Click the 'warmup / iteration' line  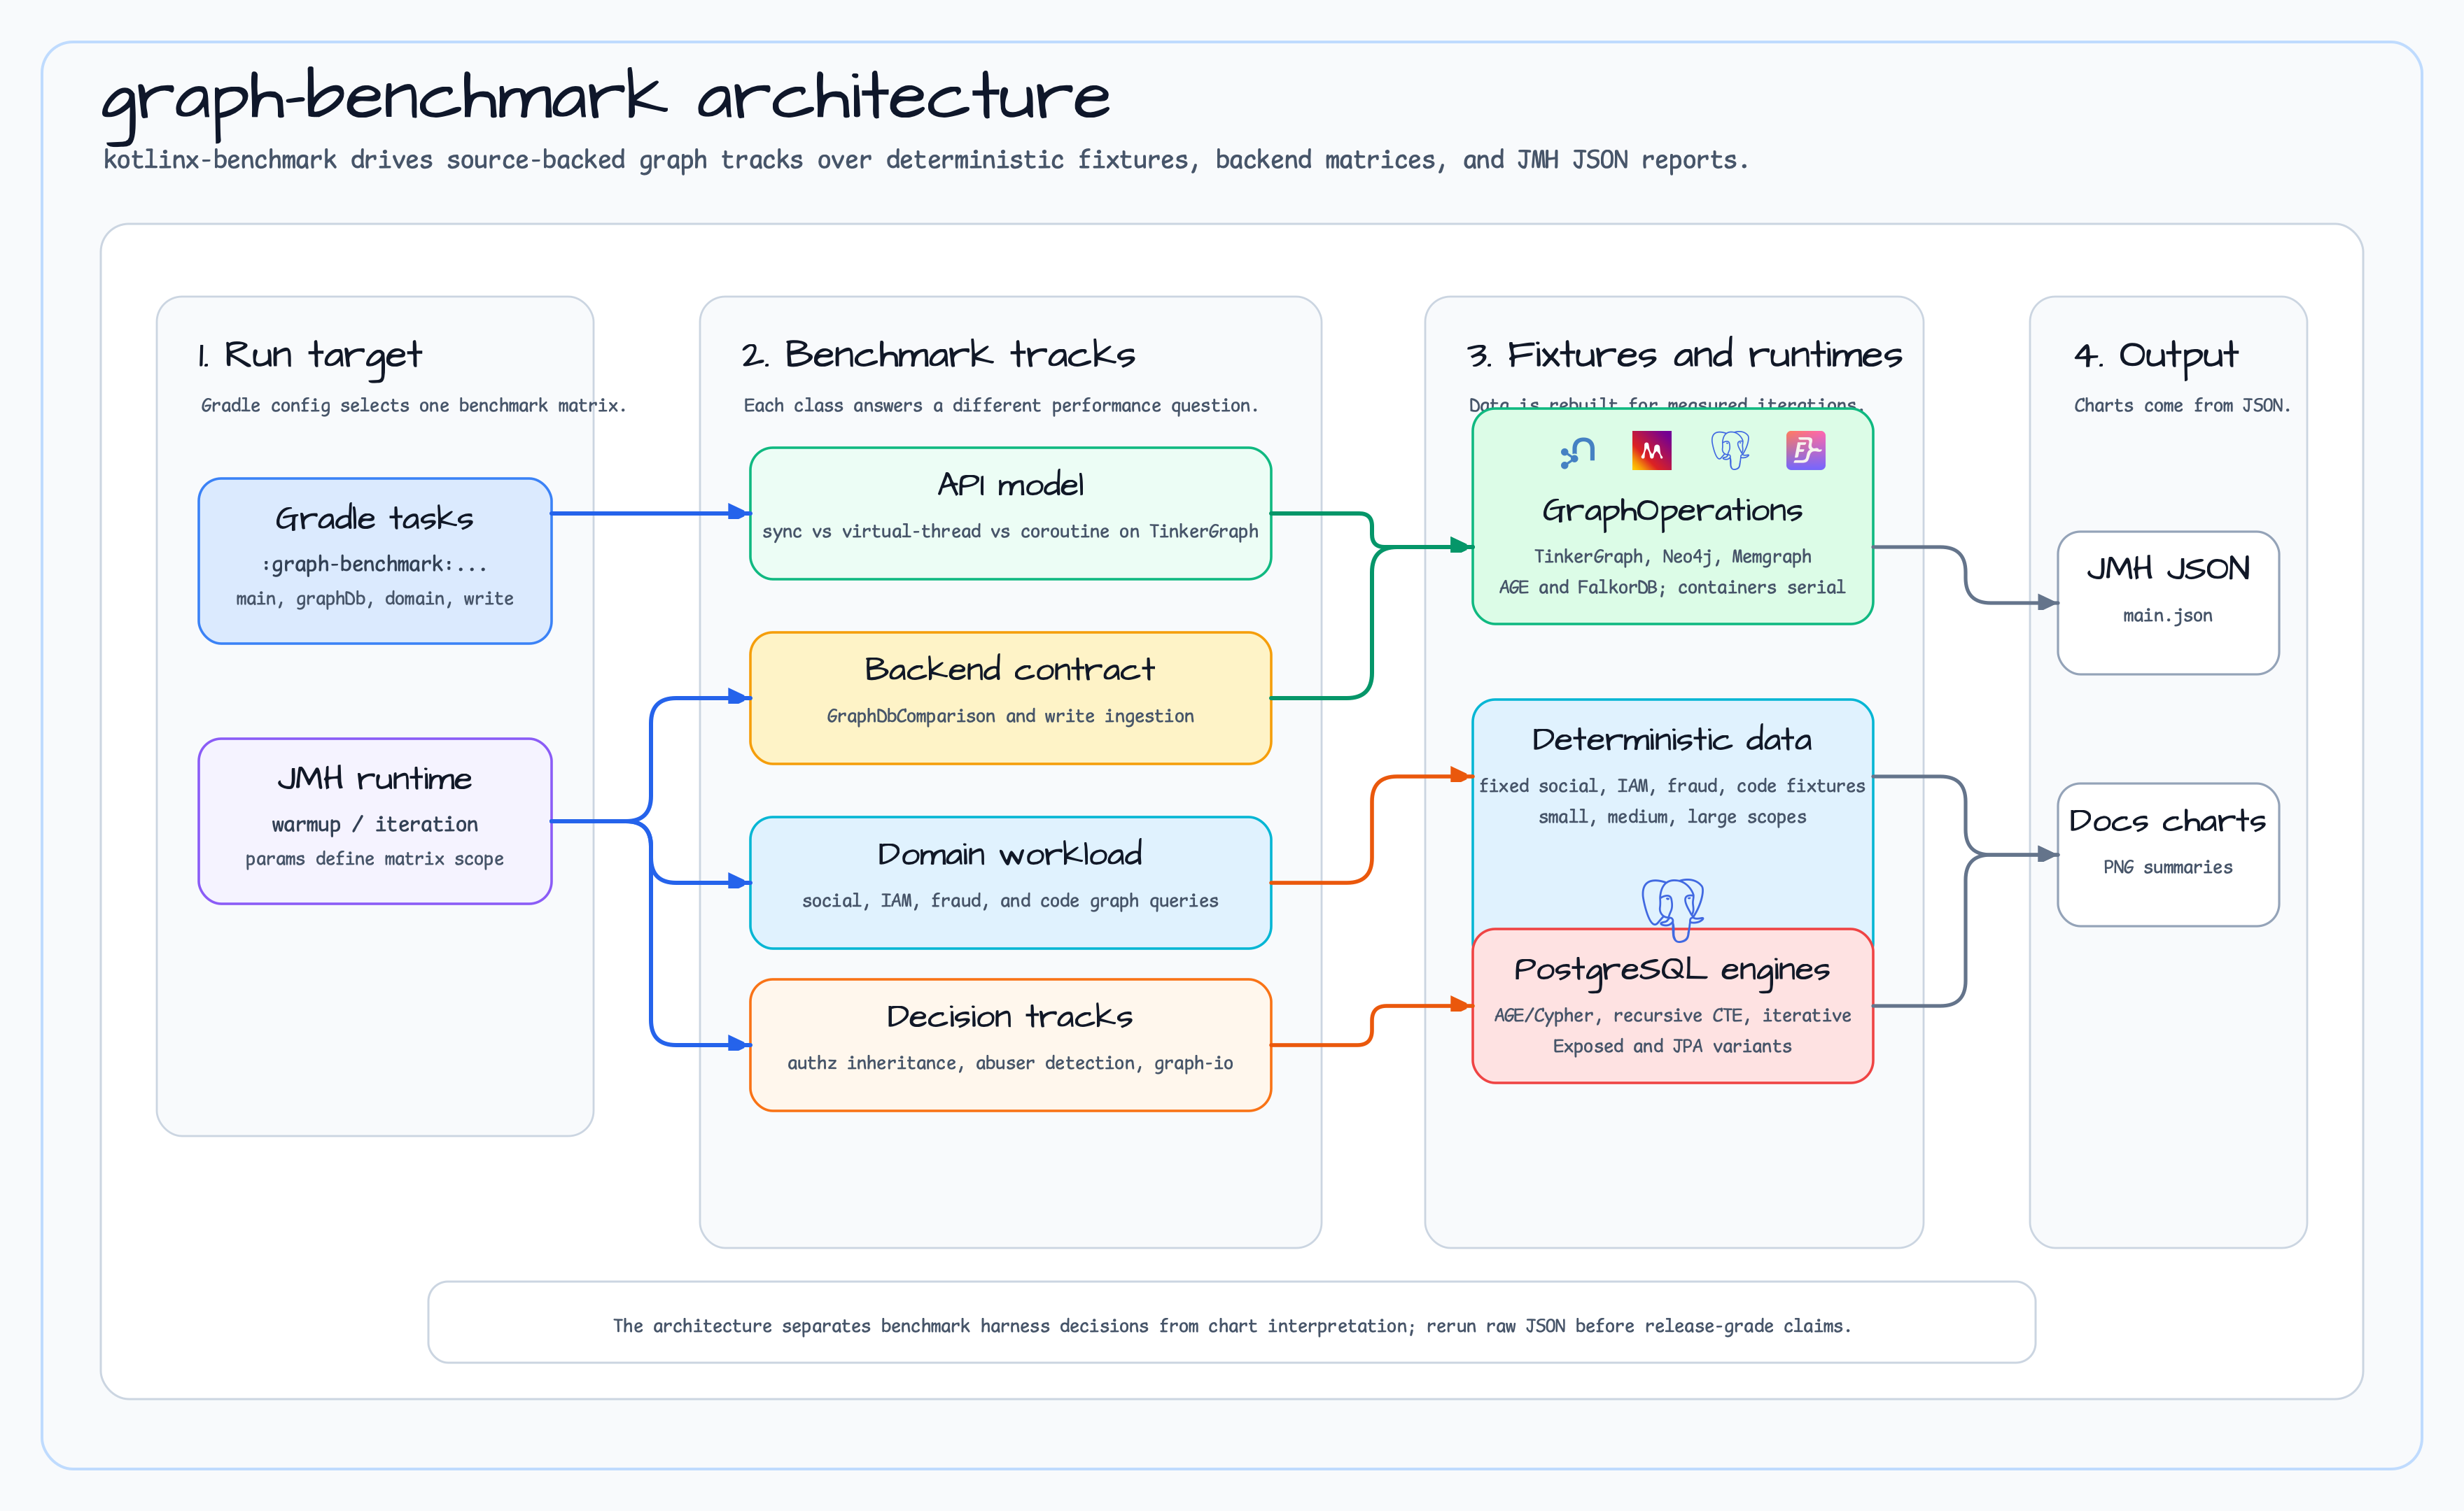click(374, 825)
